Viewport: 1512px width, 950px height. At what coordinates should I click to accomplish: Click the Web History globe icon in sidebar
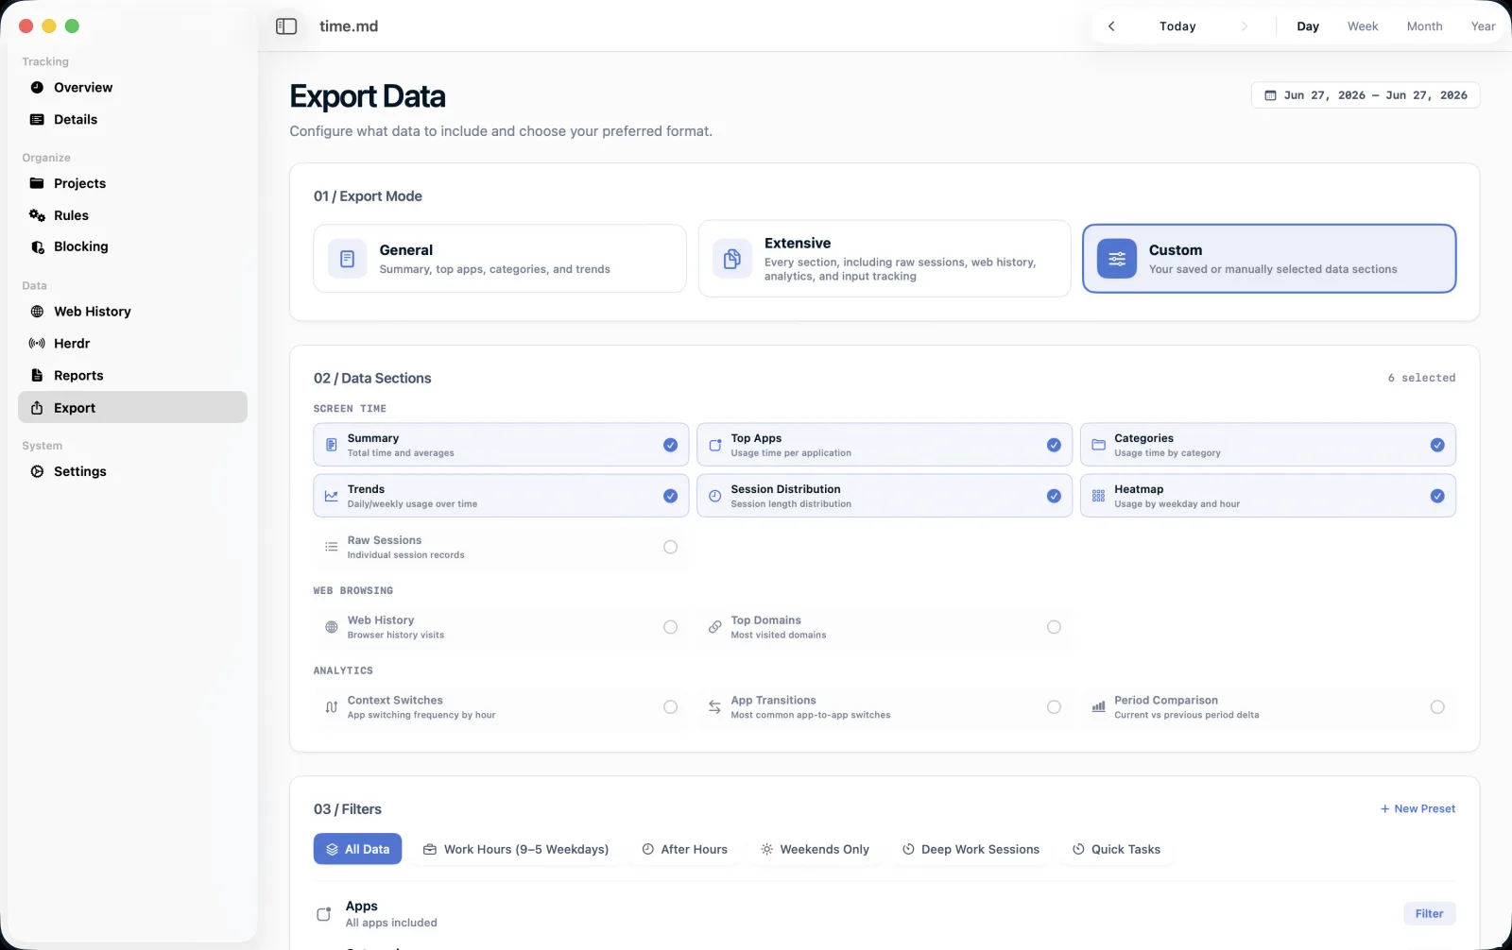pos(37,312)
